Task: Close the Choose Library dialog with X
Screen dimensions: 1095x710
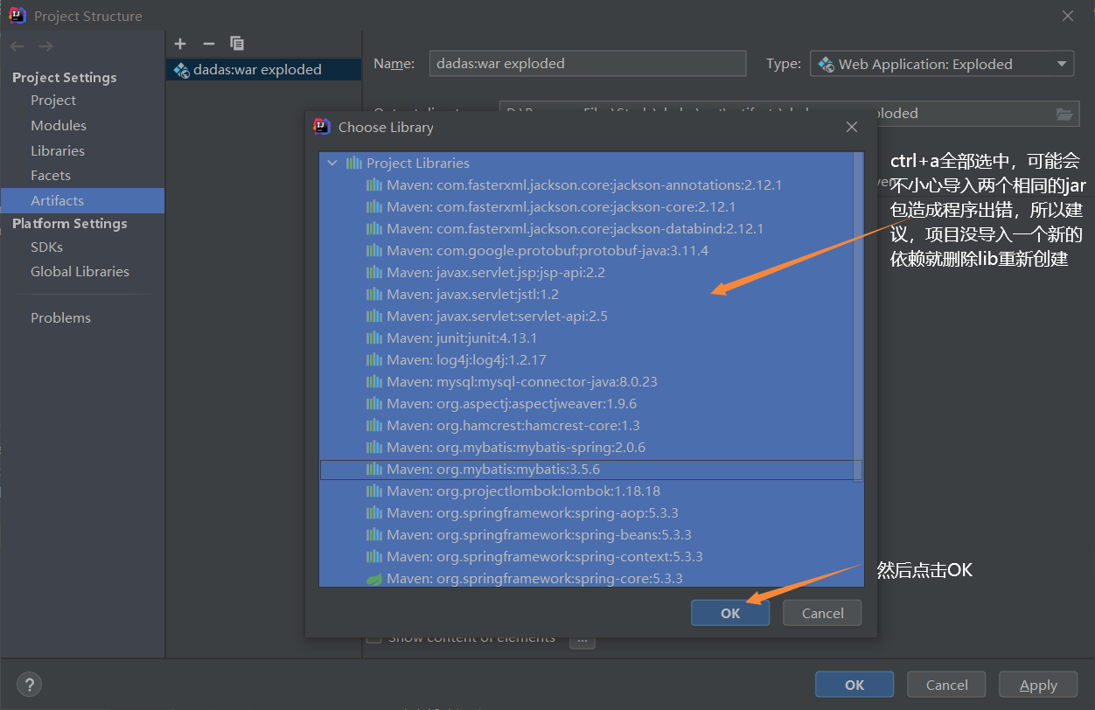Action: tap(852, 127)
